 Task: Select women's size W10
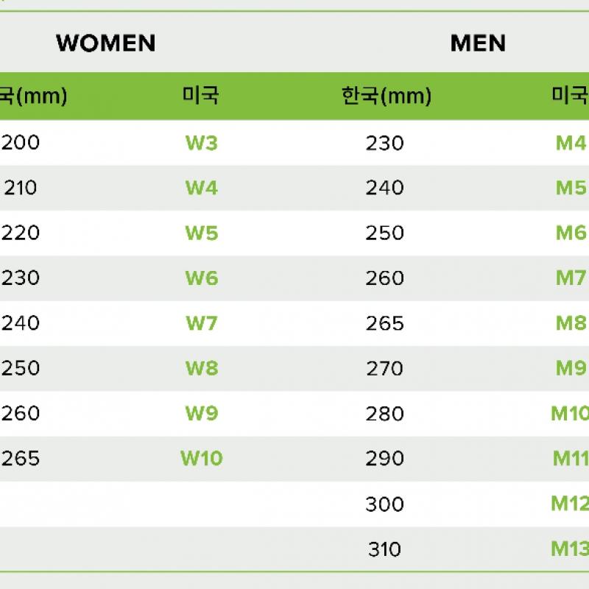point(201,458)
